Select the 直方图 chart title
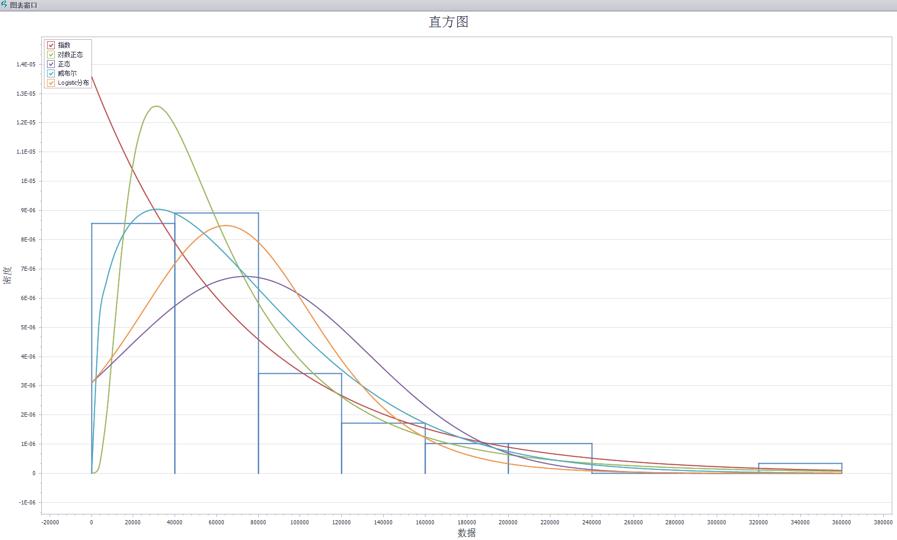 click(x=448, y=22)
